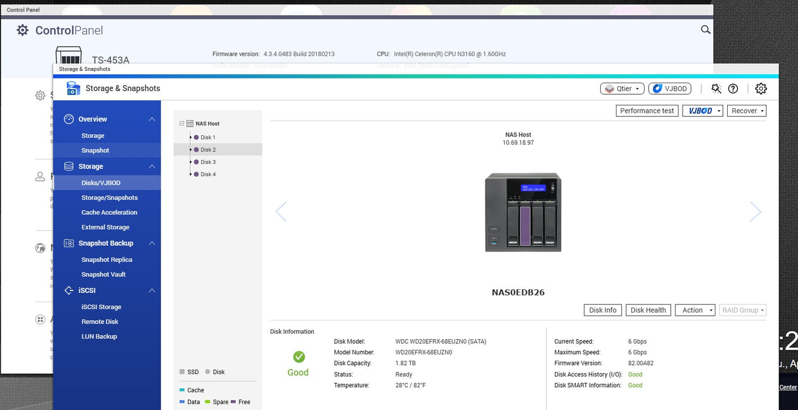Image resolution: width=798 pixels, height=410 pixels.
Task: Open External Storage
Action: click(107, 227)
